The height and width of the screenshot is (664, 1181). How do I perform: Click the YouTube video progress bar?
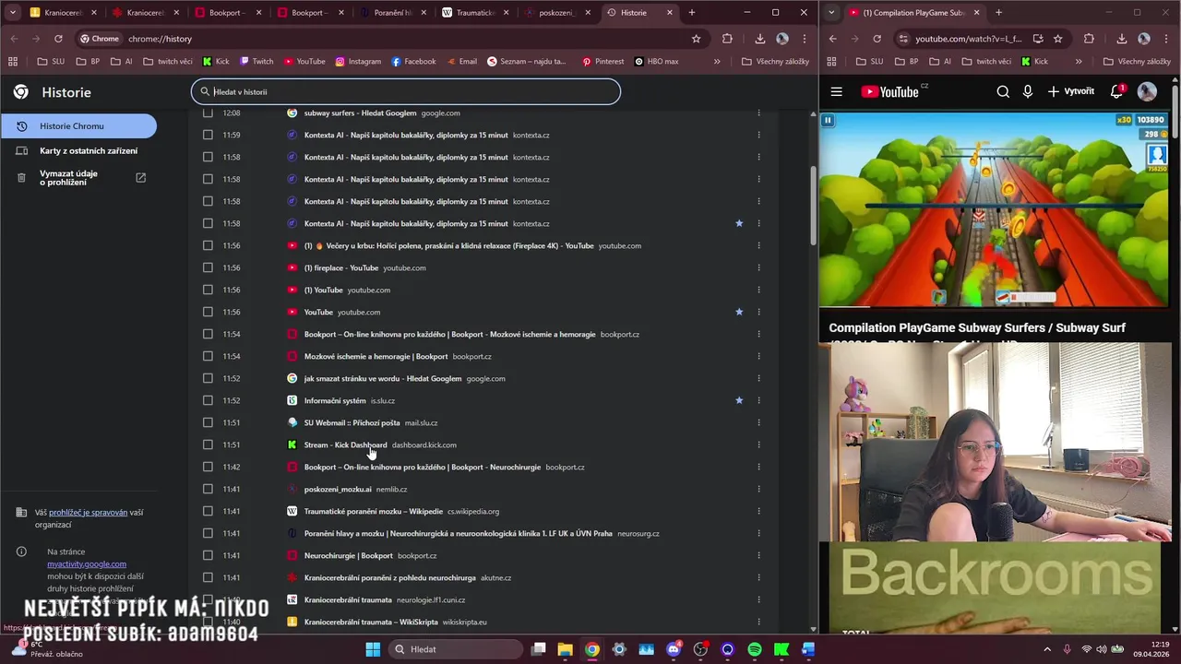click(x=995, y=305)
